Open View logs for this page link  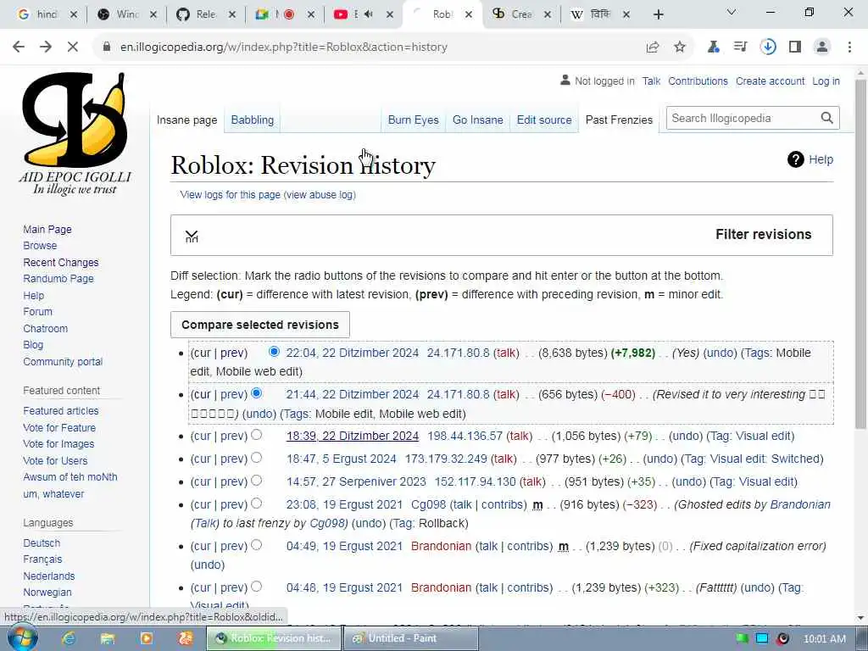[231, 195]
